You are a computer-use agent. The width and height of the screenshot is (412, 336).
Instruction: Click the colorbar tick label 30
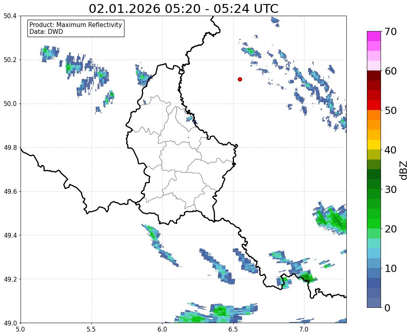[390, 189]
